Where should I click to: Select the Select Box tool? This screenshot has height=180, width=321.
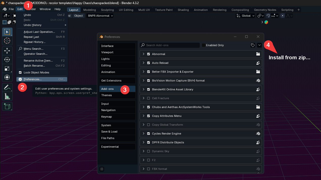pyautogui.click(x=7, y=32)
